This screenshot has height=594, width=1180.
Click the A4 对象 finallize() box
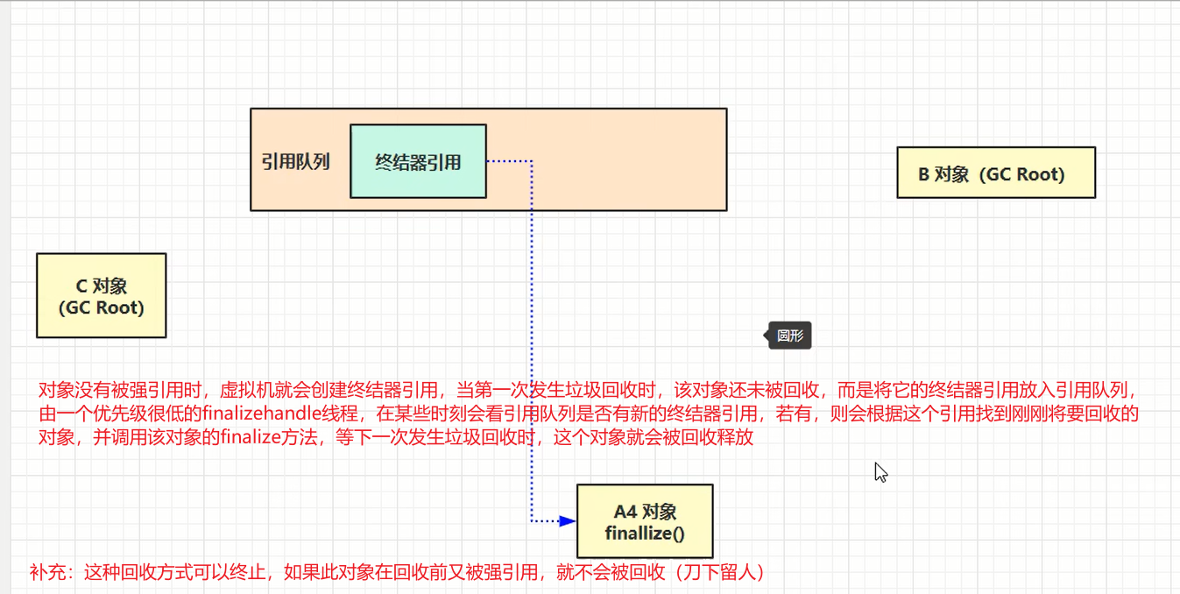coord(644,521)
